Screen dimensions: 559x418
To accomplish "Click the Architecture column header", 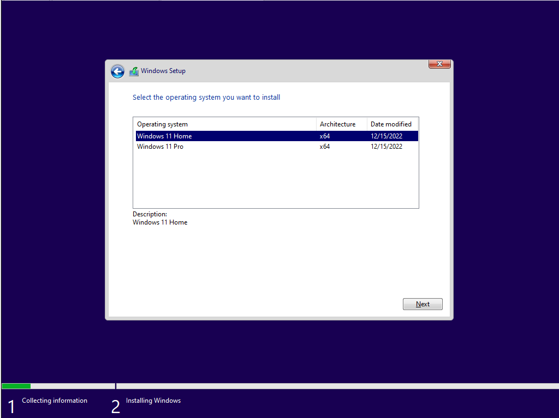I will [x=342, y=124].
